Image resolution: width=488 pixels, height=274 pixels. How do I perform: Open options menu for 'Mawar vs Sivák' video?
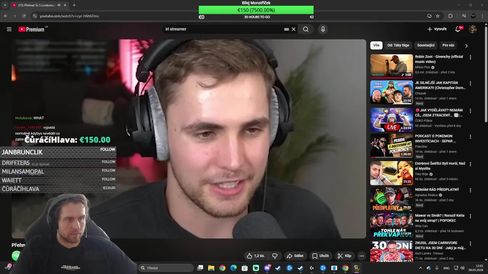tap(470, 216)
